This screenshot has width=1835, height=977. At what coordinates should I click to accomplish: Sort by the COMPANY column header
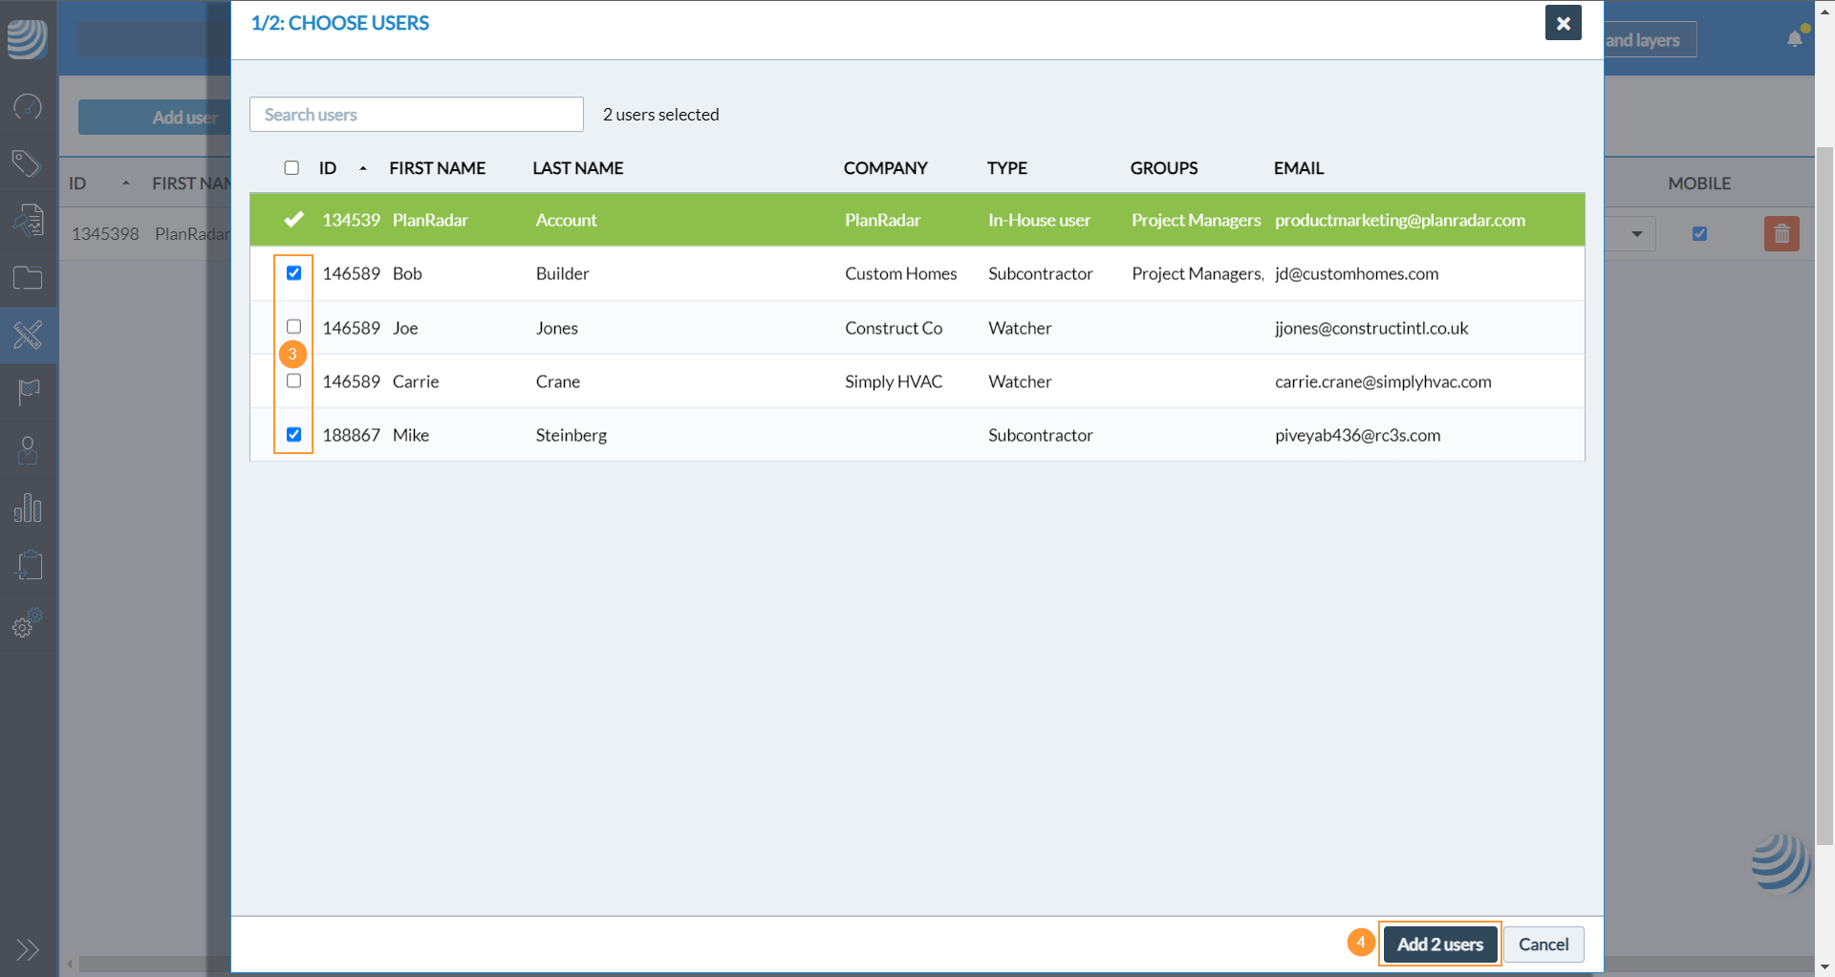(x=885, y=168)
